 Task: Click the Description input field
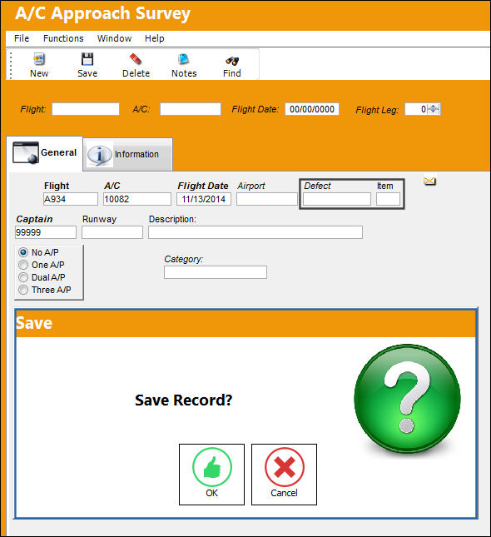(255, 232)
